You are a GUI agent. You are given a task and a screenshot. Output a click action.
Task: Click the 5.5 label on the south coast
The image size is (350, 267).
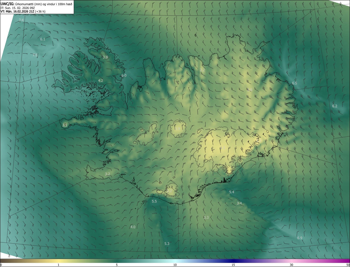[x=154, y=201]
